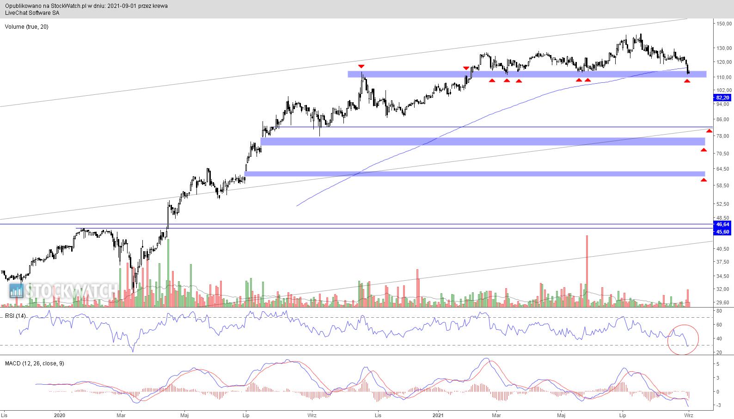Select the 130,00 price axis label
This screenshot has height=419, width=734.
(x=724, y=48)
